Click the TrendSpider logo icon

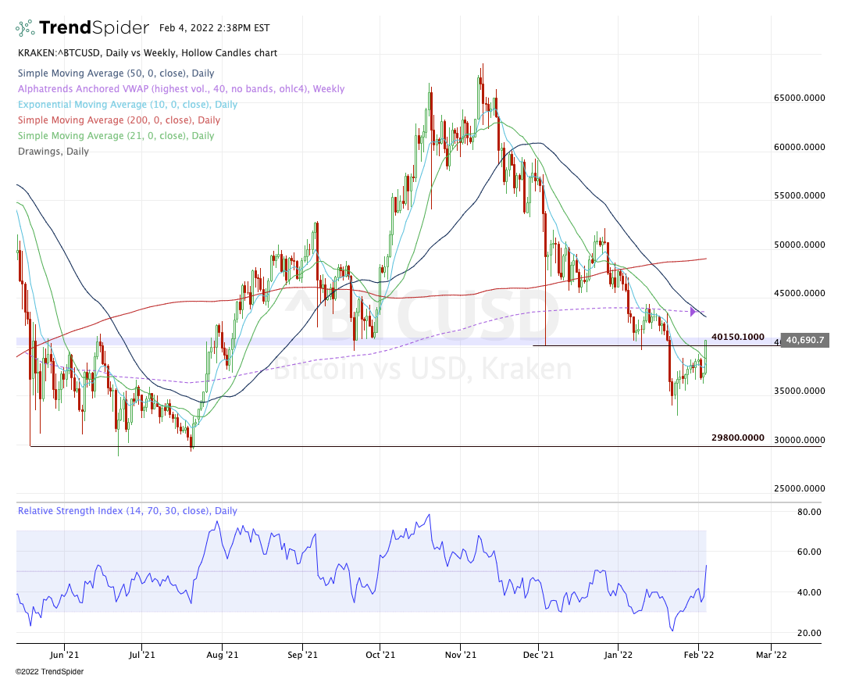pyautogui.click(x=25, y=28)
